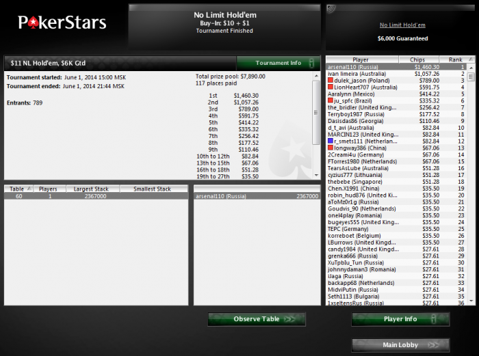Screen dimensions: 479x356
Task: Click the Observe Table button
Action: [257, 319]
